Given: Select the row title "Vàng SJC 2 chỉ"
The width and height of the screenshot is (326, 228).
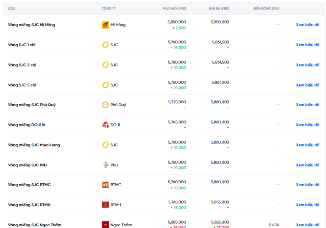Looking at the screenshot, I should (x=22, y=65).
